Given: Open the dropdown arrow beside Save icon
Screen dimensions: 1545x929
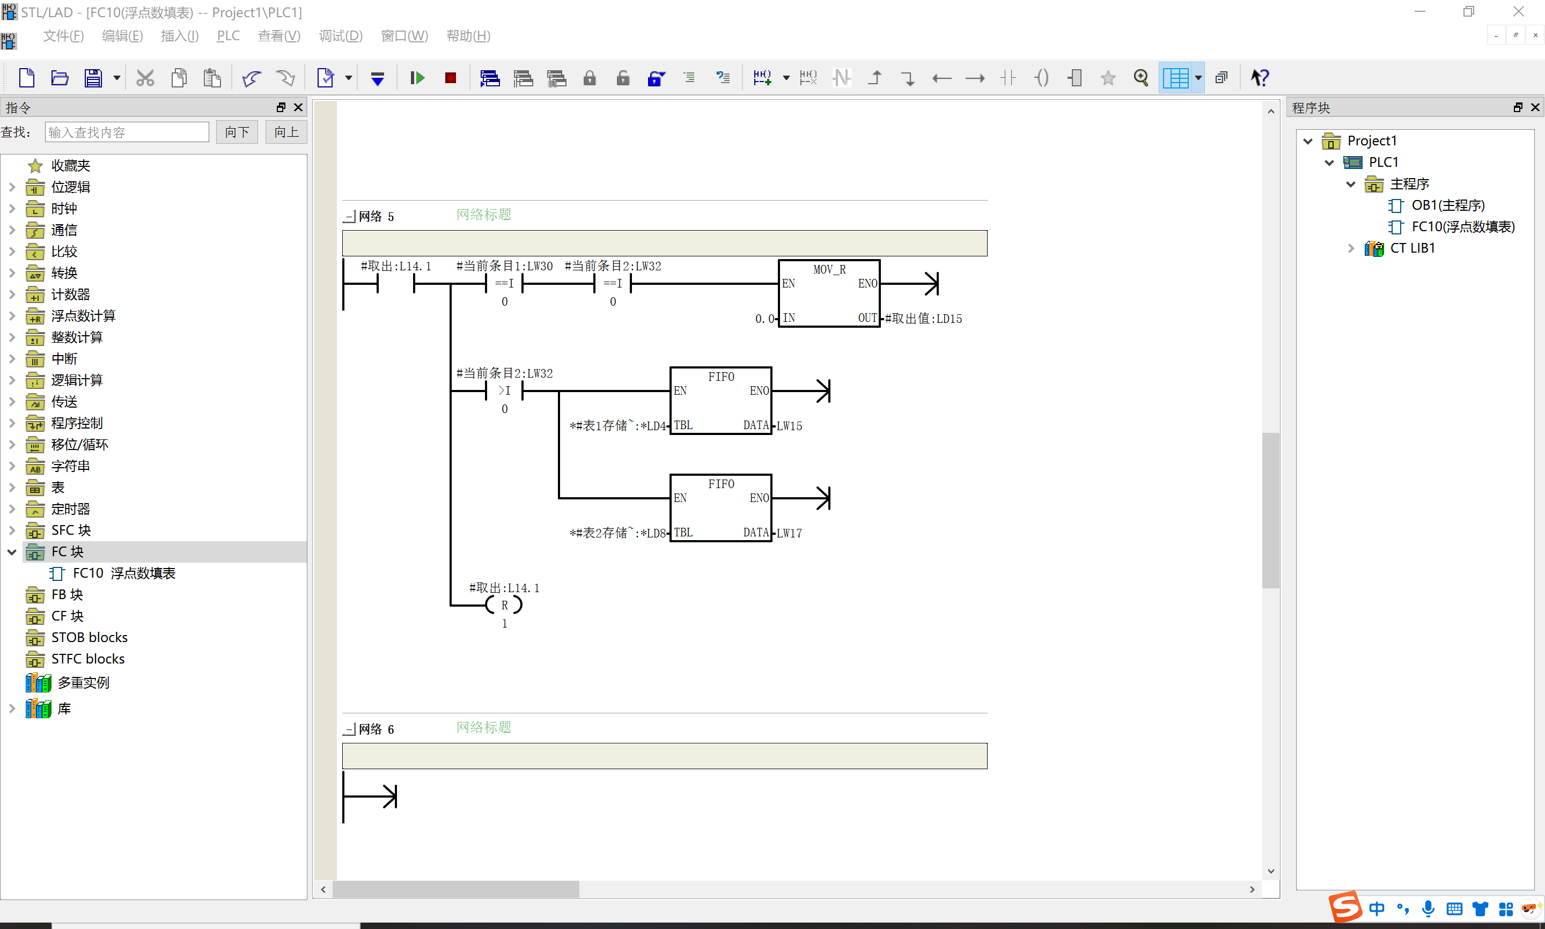Looking at the screenshot, I should [x=116, y=78].
